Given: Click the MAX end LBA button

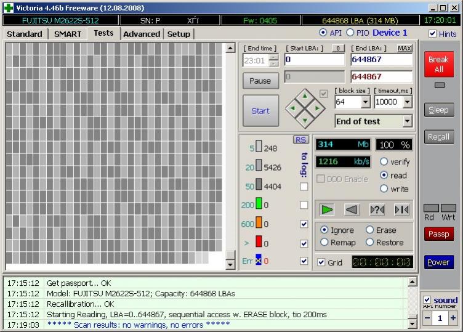Looking at the screenshot, I should pos(405,48).
